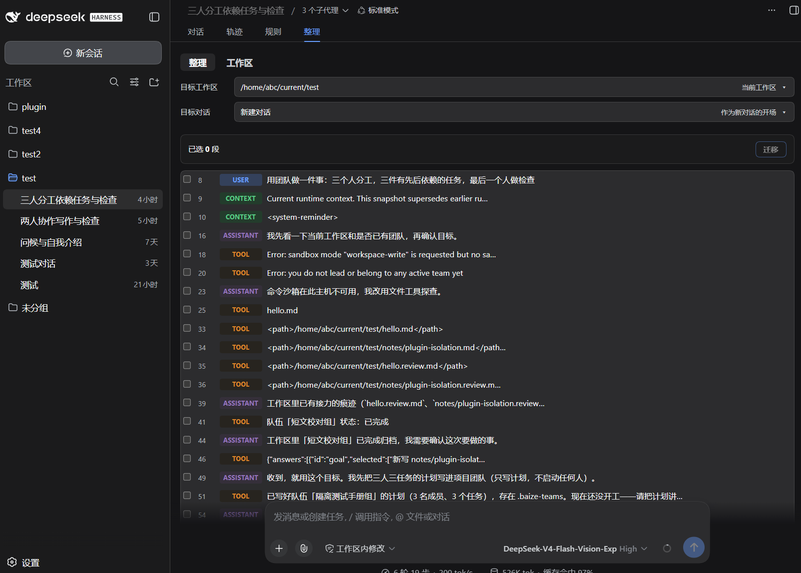Click the ASSISTANT tag on row 49
Image resolution: width=801 pixels, height=573 pixels.
pos(241,478)
